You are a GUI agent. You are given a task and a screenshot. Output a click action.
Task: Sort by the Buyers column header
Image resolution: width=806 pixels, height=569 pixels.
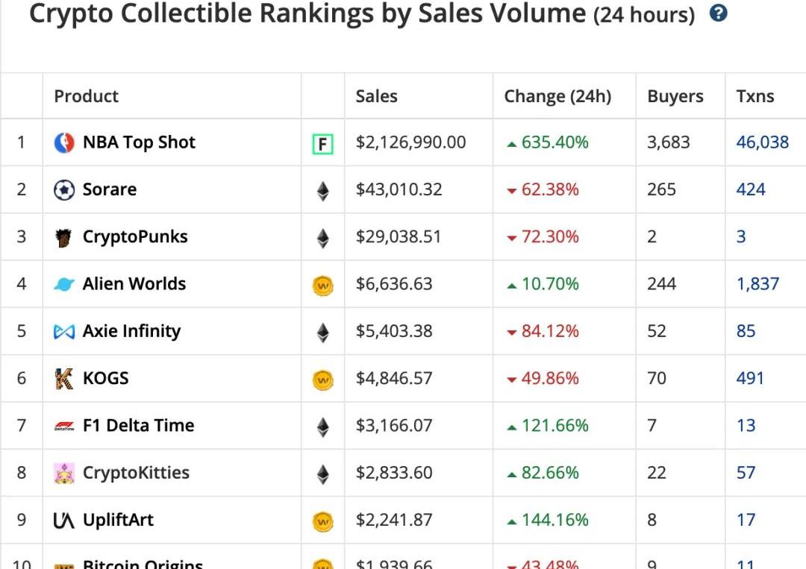coord(675,96)
